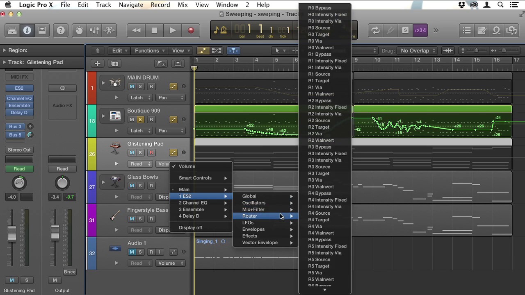525x295 pixels.
Task: Click the Record button in transport
Action: tap(191, 30)
